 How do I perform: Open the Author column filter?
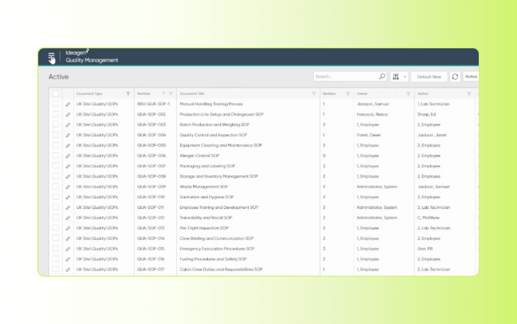[469, 94]
